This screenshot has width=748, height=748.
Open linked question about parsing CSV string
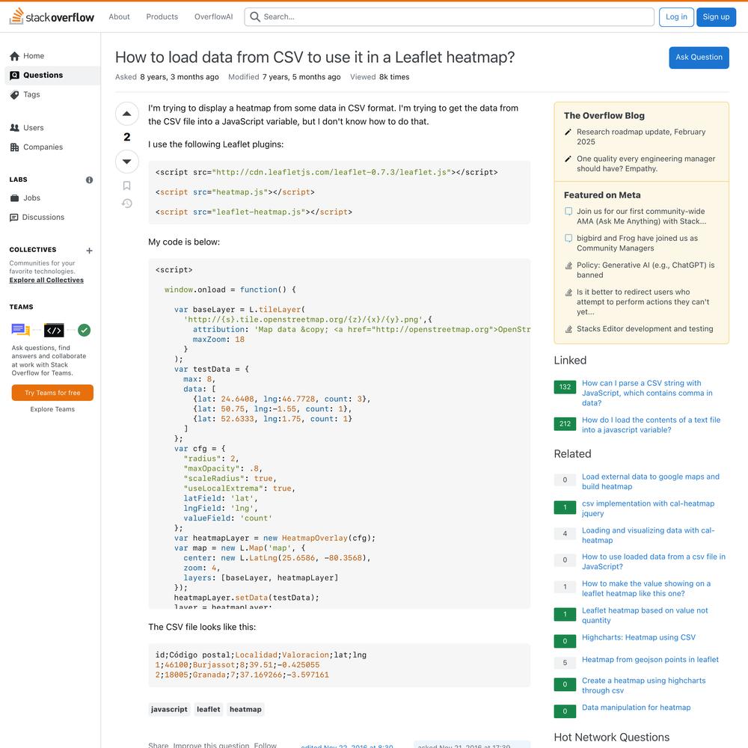[647, 393]
